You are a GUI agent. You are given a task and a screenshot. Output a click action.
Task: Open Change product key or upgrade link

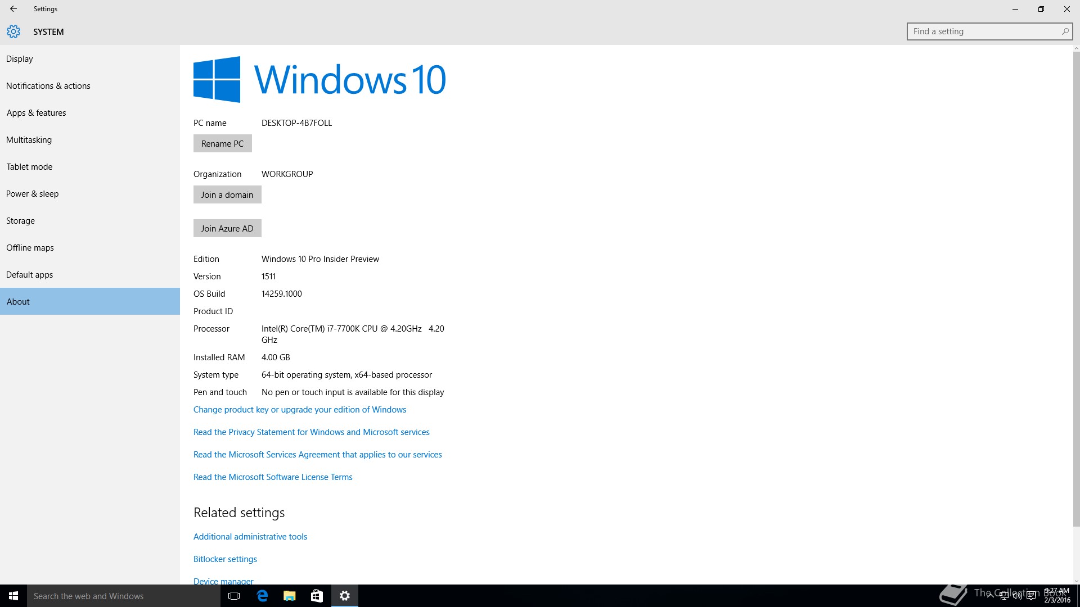pyautogui.click(x=300, y=410)
